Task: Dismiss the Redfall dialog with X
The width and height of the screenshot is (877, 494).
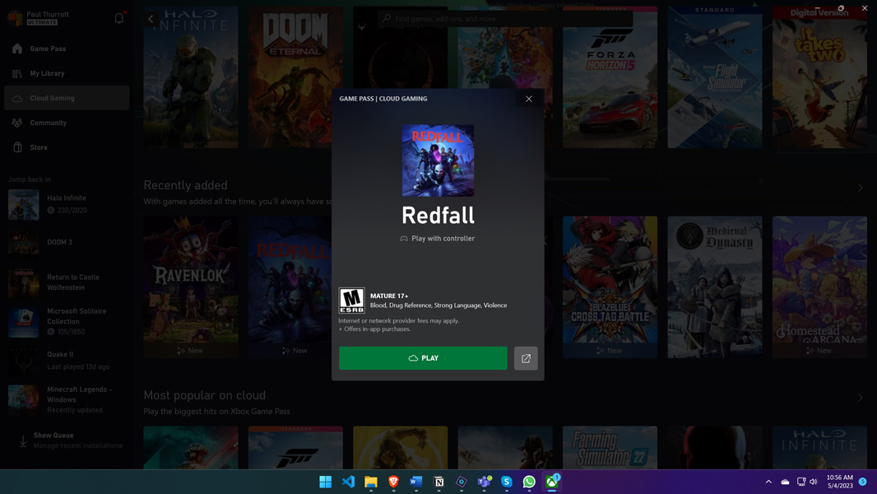Action: click(528, 98)
